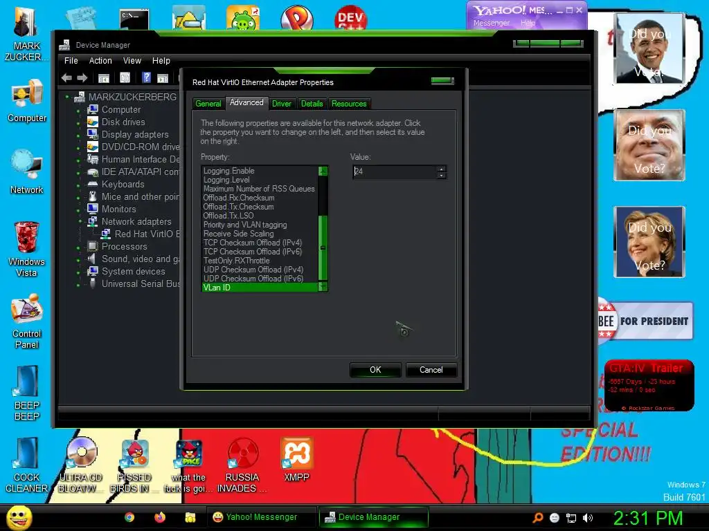The width and height of the screenshot is (709, 531).
Task: Expand the Monitors node
Action: tap(78, 210)
